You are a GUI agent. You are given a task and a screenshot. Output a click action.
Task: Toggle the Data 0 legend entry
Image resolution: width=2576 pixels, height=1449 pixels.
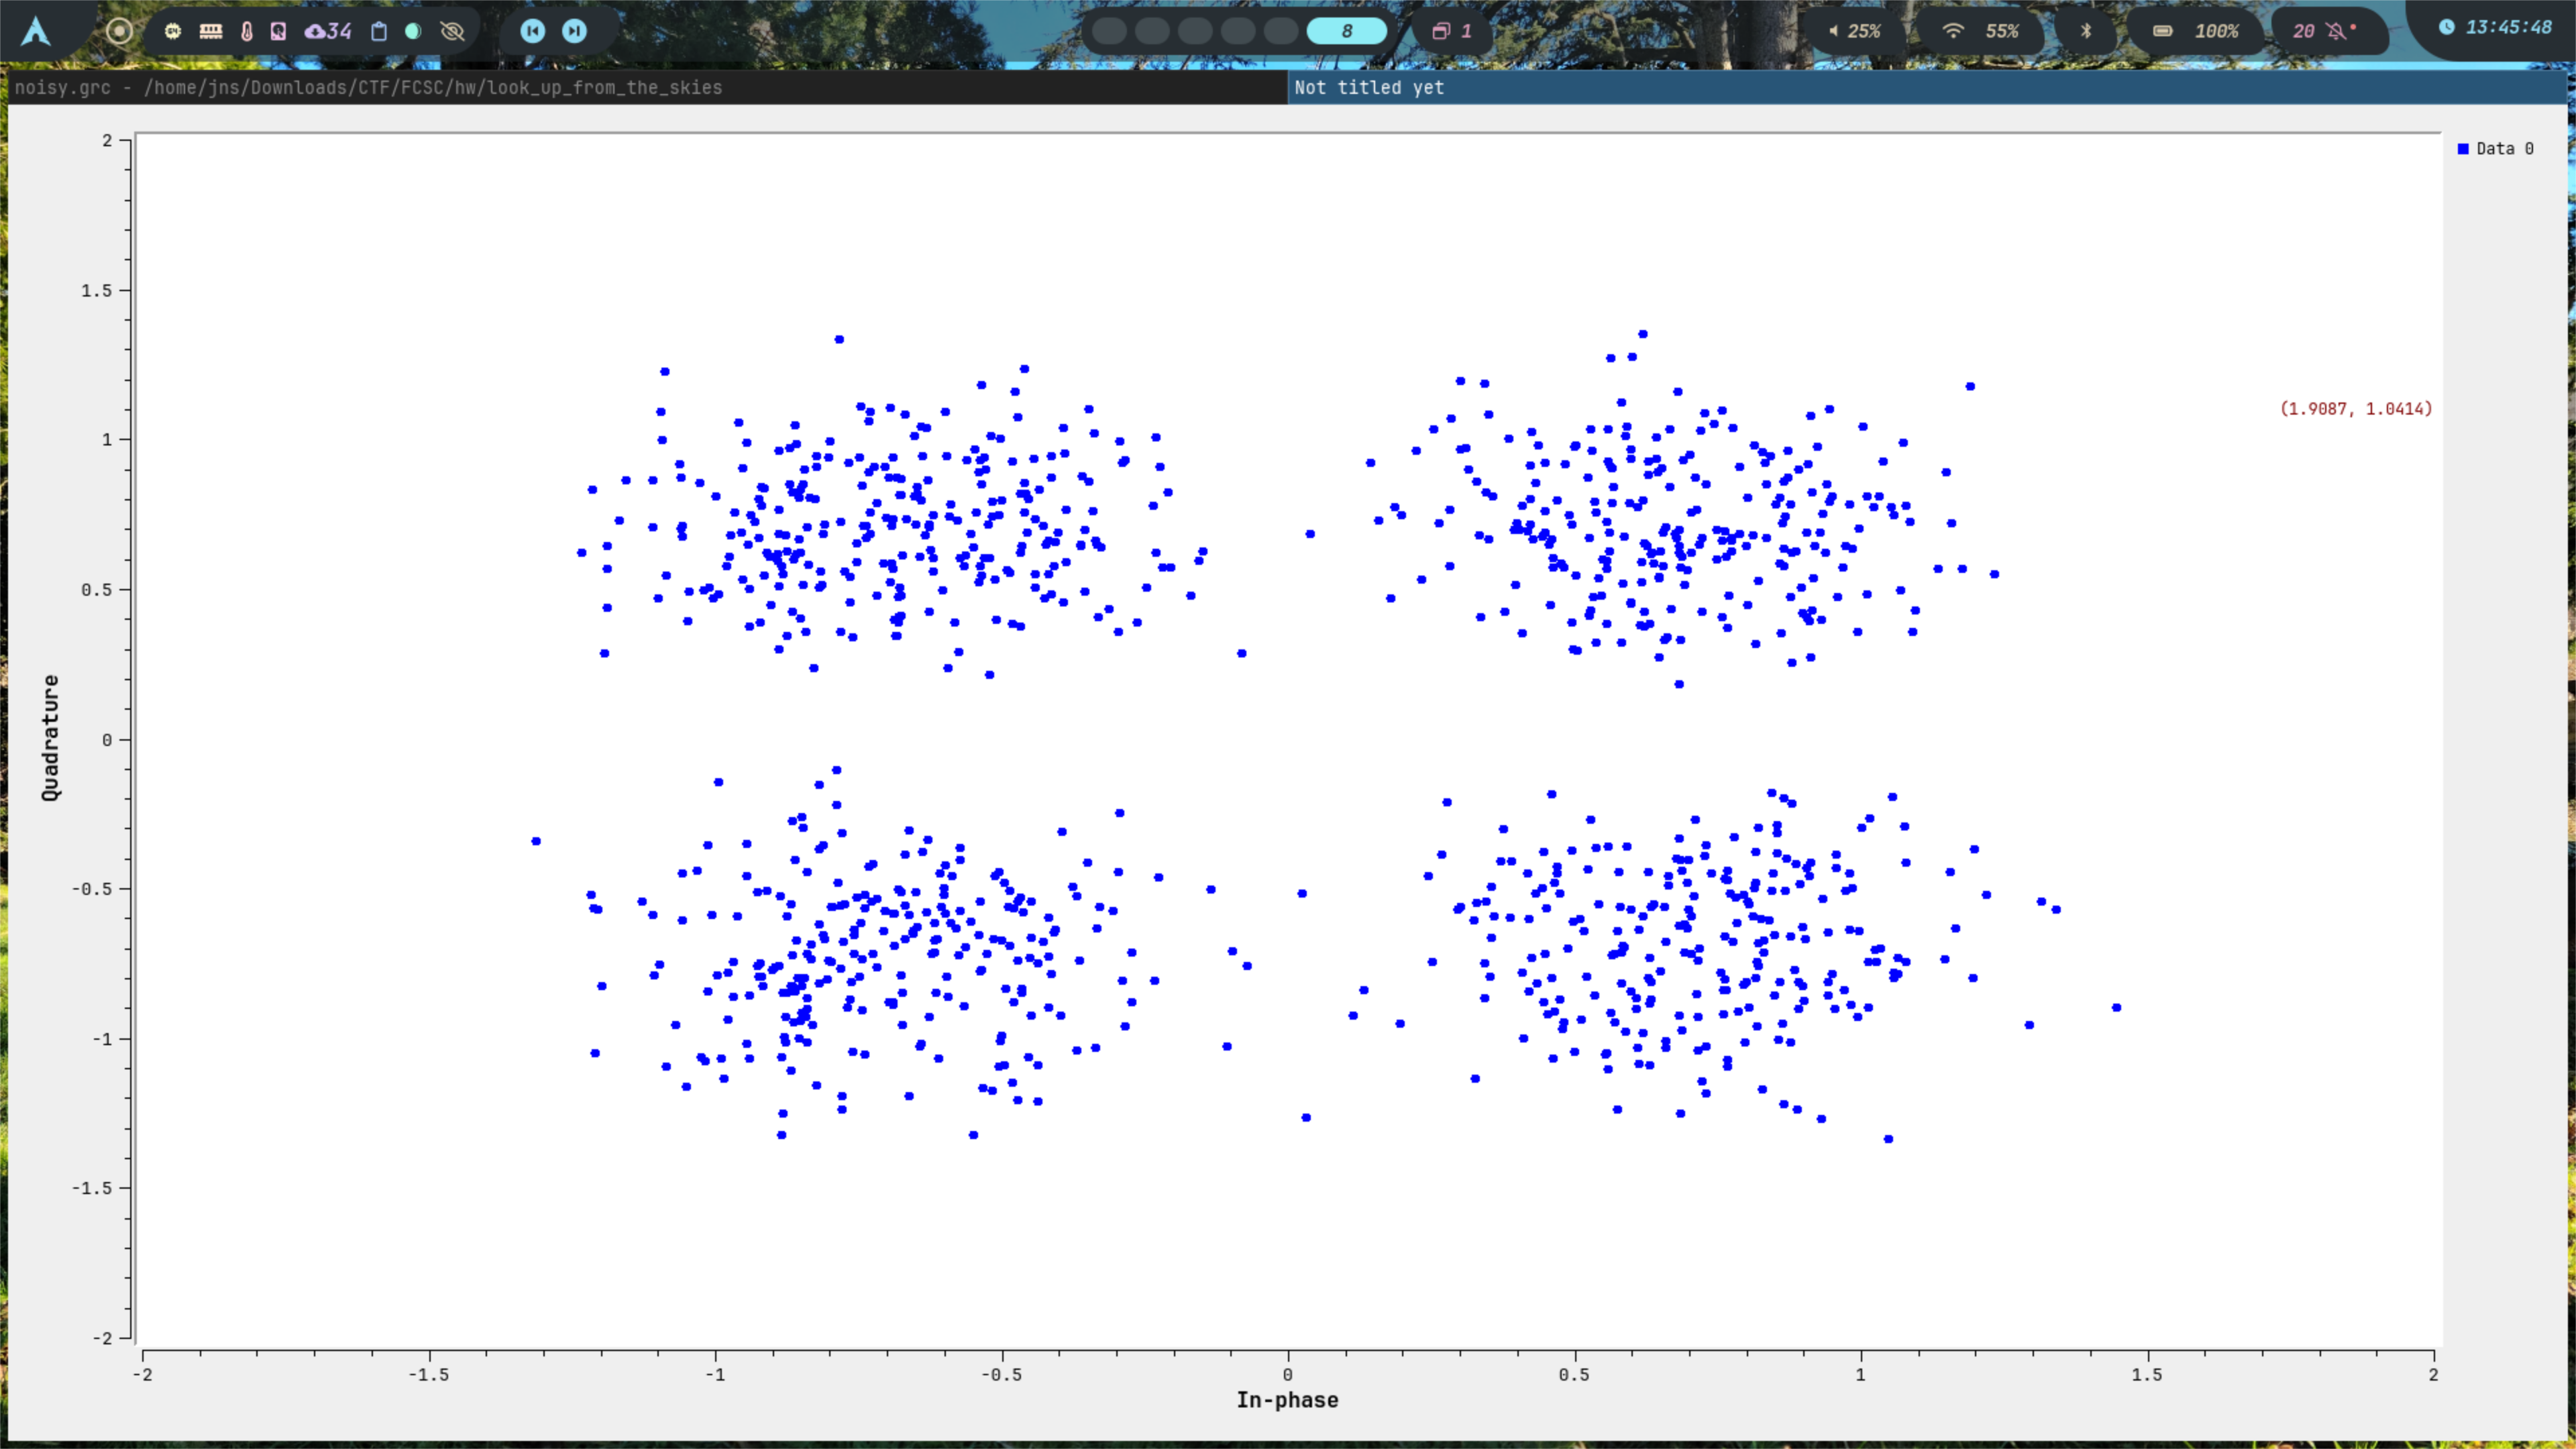(2495, 148)
